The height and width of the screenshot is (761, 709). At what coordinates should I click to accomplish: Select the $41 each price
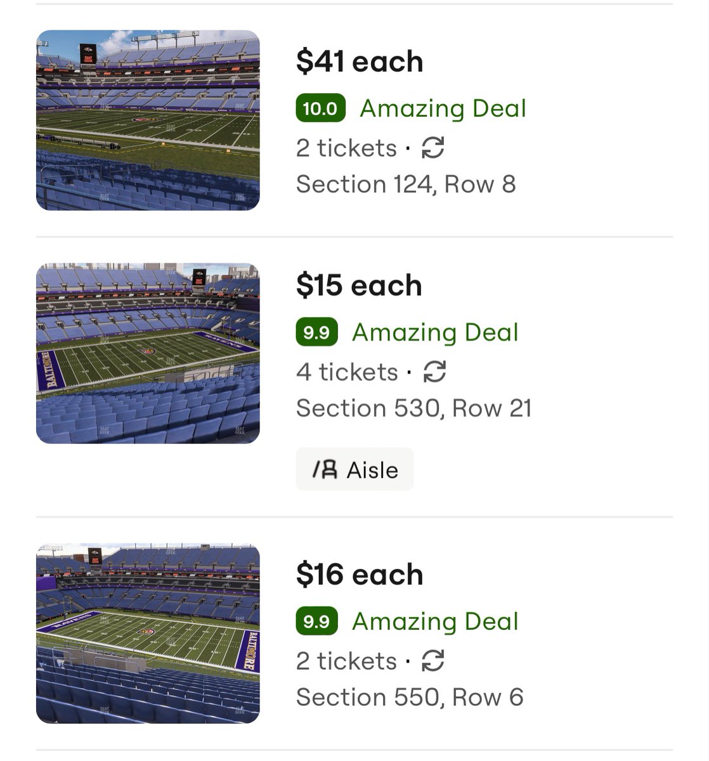(359, 62)
